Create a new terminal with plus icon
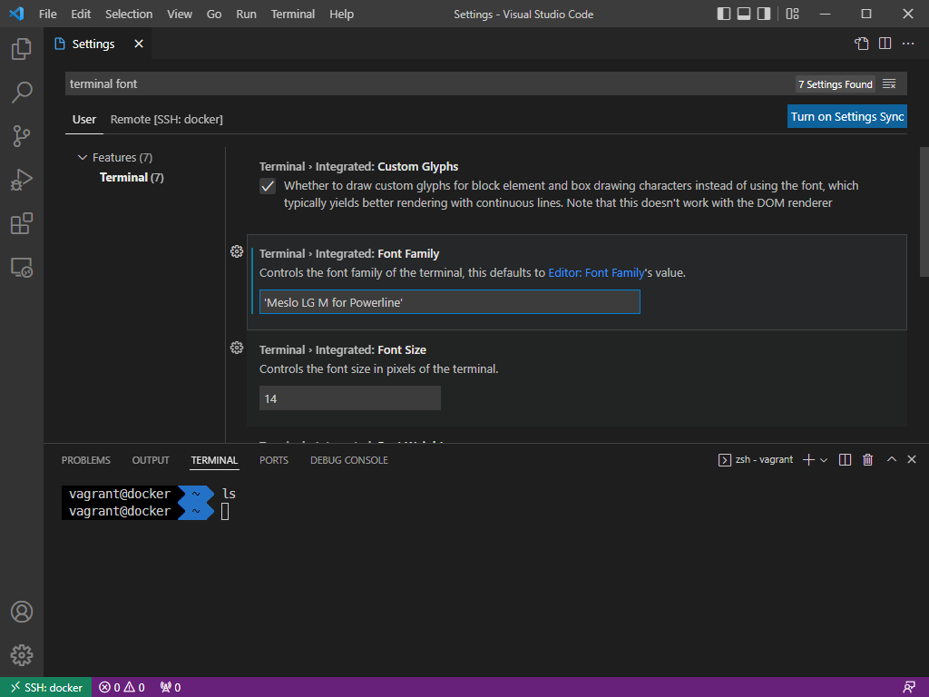The image size is (929, 697). coord(808,460)
